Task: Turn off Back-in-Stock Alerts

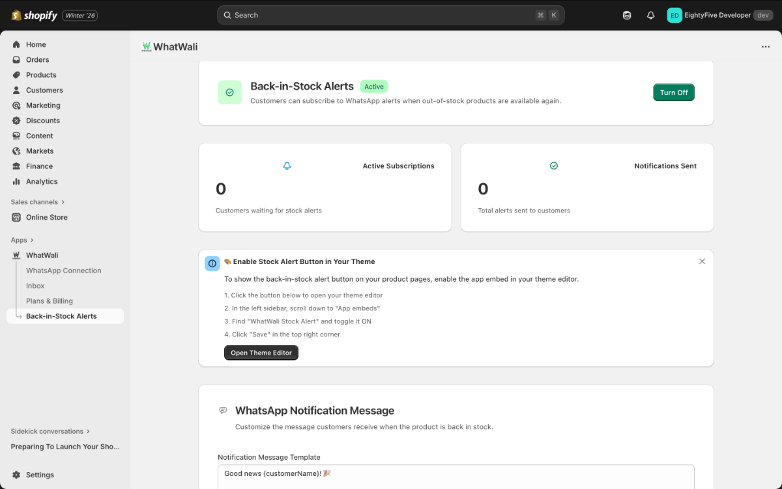Action: (673, 92)
